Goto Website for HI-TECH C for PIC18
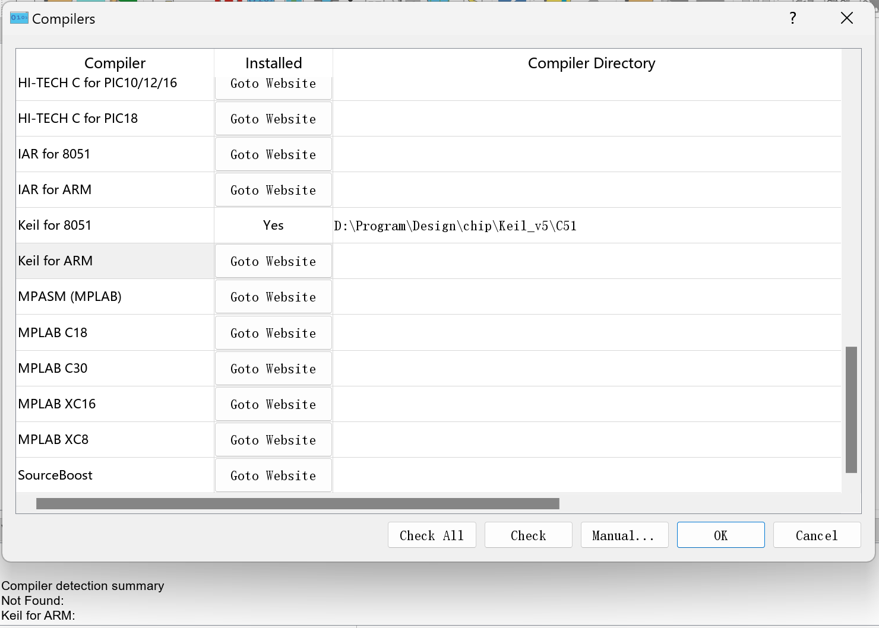 tap(273, 119)
